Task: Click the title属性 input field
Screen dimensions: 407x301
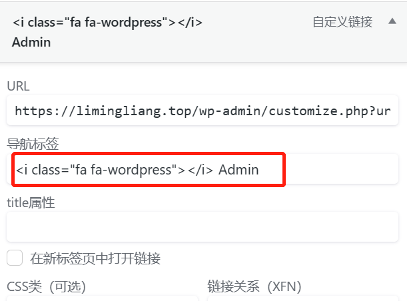Action: click(203, 226)
